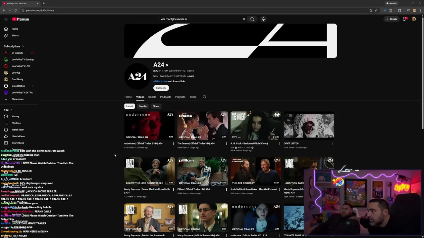The width and height of the screenshot is (424, 238).
Task: Switch to Store tab
Action: click(193, 97)
